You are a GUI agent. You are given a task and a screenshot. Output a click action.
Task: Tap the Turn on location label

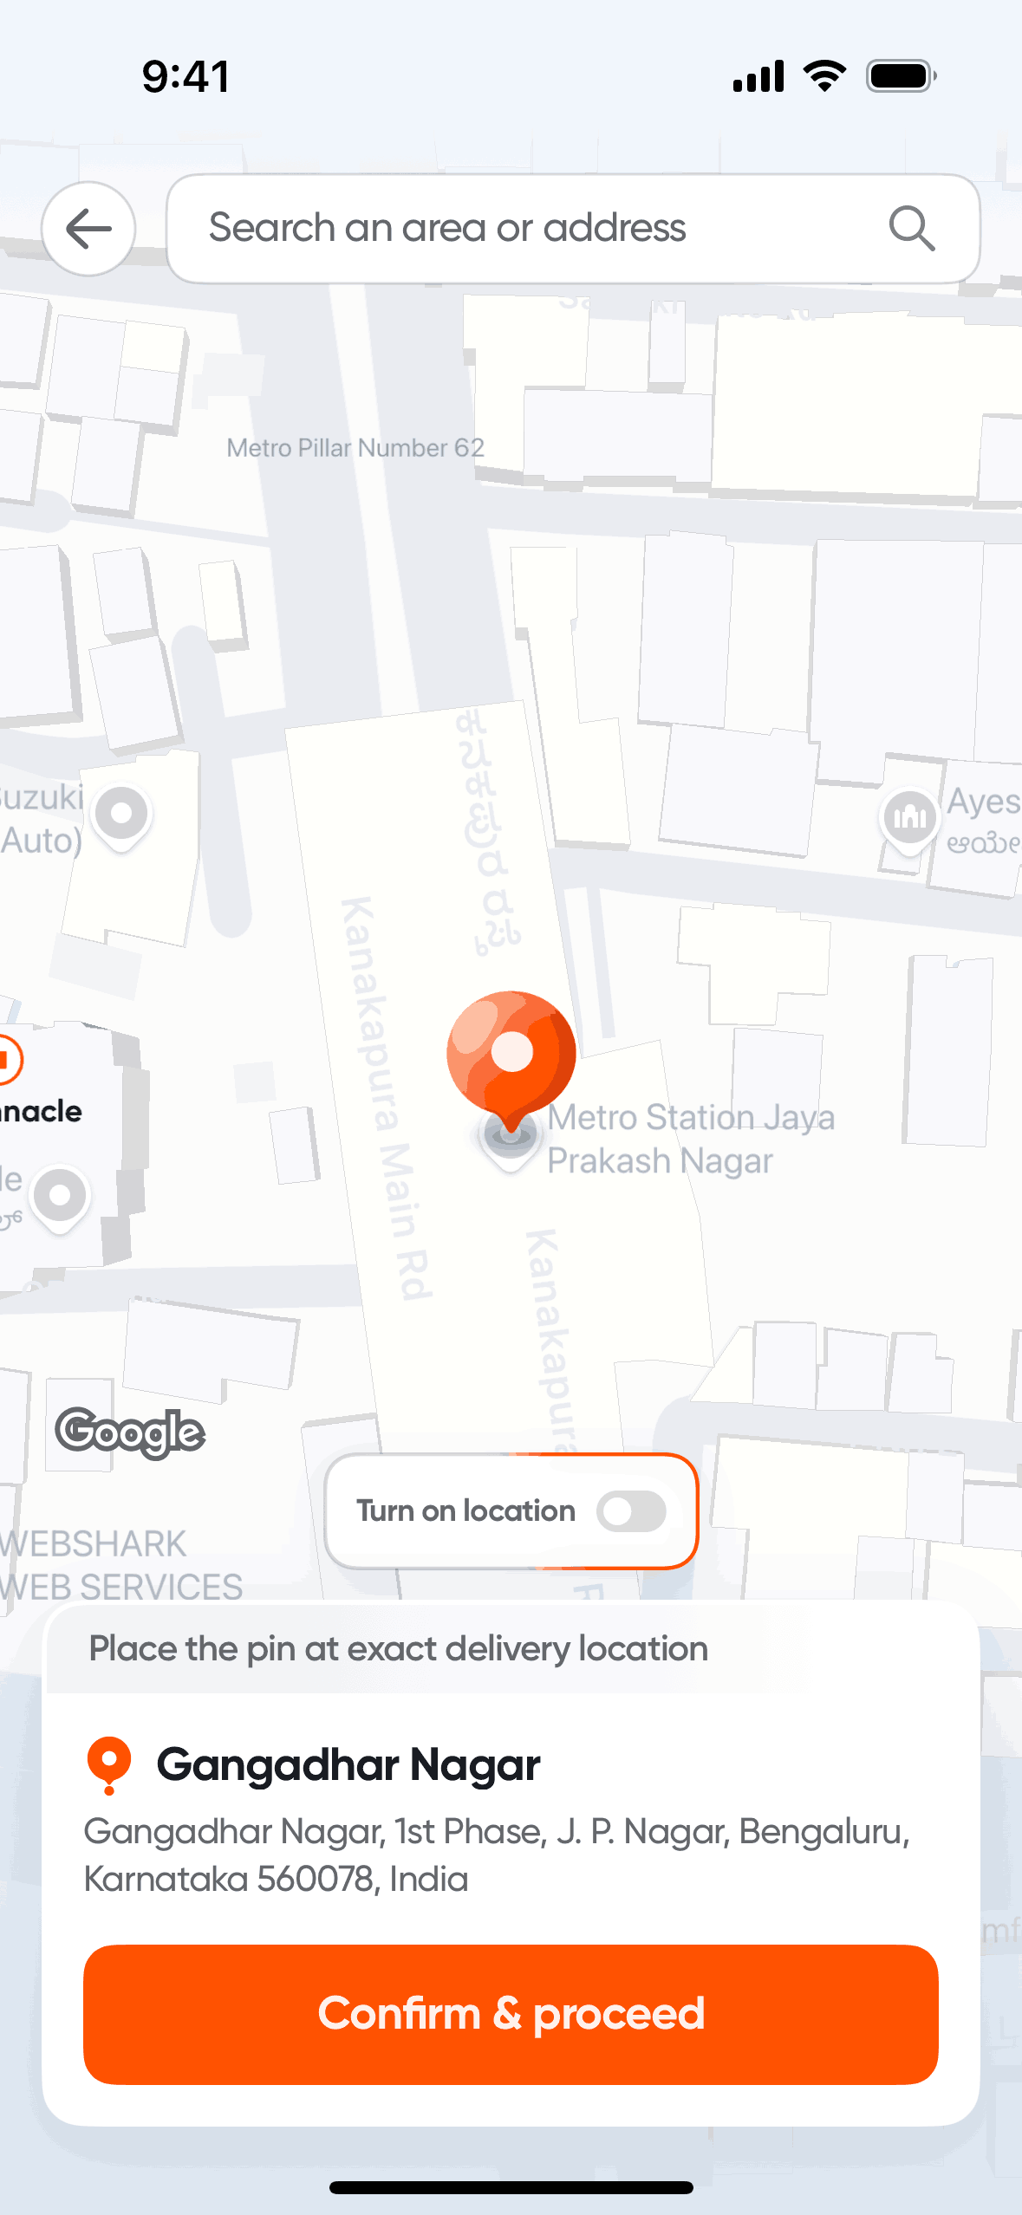coord(465,1511)
